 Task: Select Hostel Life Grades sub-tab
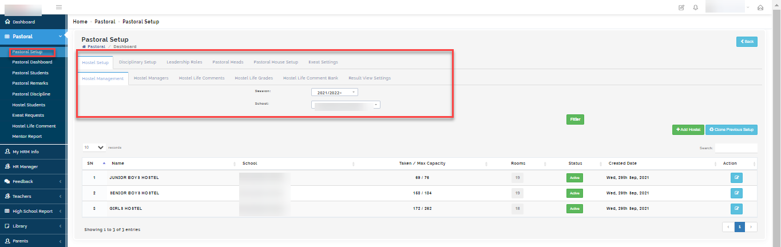coord(253,78)
